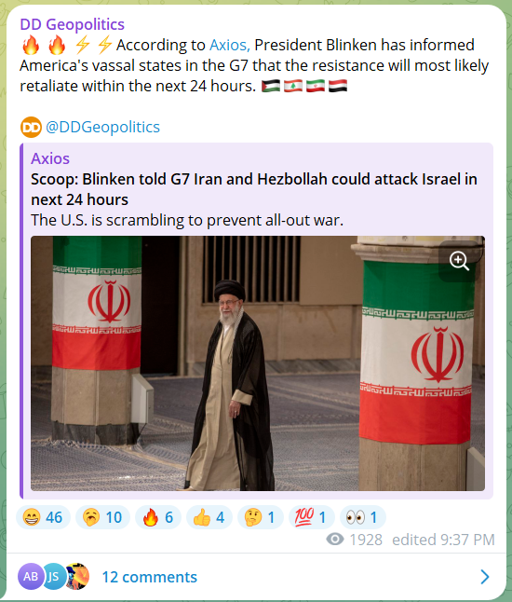Follow the Axios link in message text
This screenshot has width=512, height=602.
click(x=229, y=45)
